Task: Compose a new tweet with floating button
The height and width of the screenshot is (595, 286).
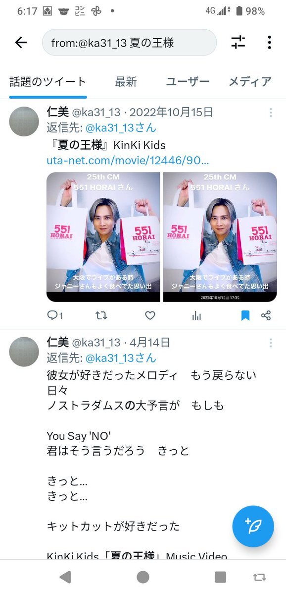Action: click(253, 526)
